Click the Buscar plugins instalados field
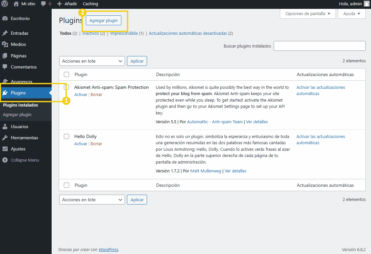The width and height of the screenshot is (371, 254). click(x=319, y=46)
